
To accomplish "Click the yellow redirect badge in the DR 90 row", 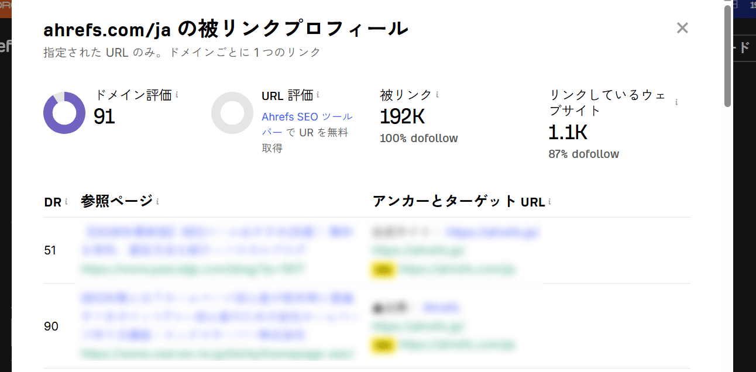I will pos(383,346).
